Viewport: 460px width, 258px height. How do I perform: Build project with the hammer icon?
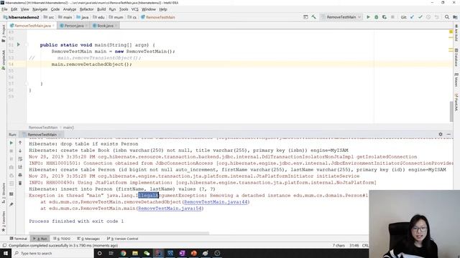point(314,17)
